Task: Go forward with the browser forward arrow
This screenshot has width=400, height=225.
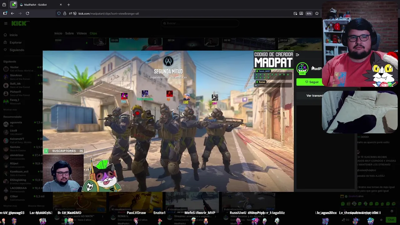Action: pos(20,13)
